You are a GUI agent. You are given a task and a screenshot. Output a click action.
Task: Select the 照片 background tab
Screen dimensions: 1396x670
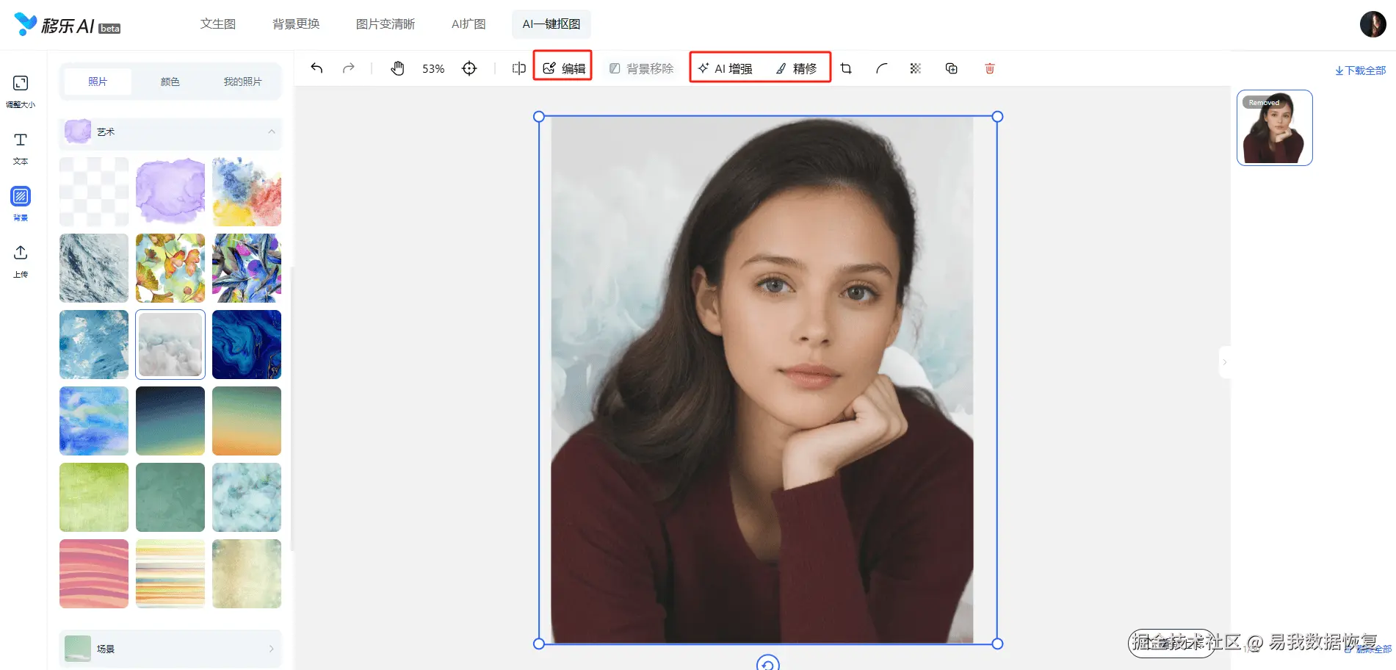coord(98,82)
